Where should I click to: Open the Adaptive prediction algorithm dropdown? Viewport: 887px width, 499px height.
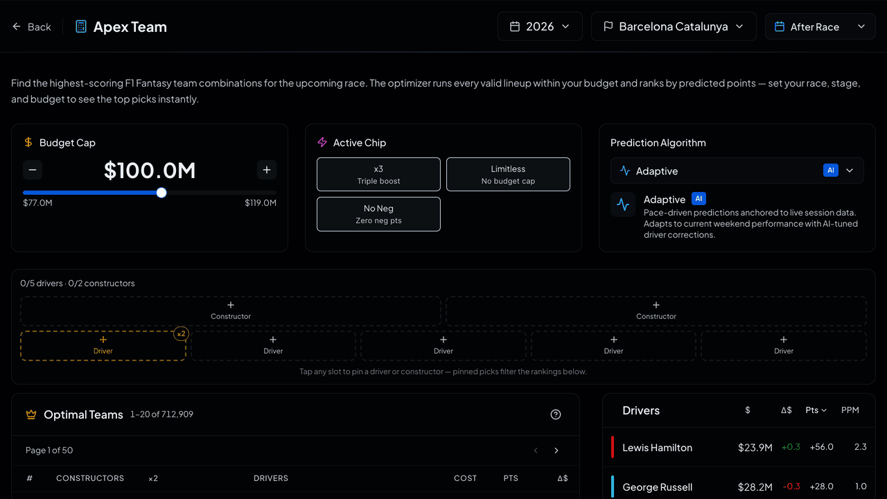(x=737, y=170)
